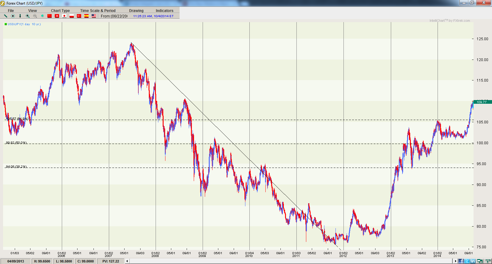Open the help question mark icon
The height and width of the screenshot is (264, 492).
(x=488, y=261)
